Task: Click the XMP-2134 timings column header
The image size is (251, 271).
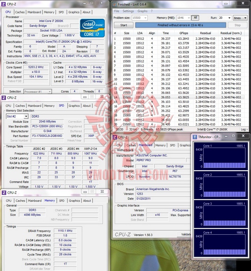Action: 90,149
